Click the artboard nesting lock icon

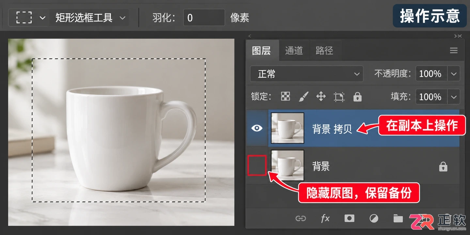[x=339, y=97]
